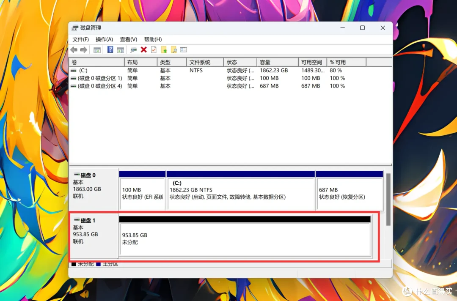457x301 pixels.
Task: Sort by the 布局 column header
Action: (141, 62)
